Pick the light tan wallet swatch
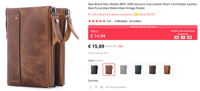This screenshot has height=91, width=200. 167,70
